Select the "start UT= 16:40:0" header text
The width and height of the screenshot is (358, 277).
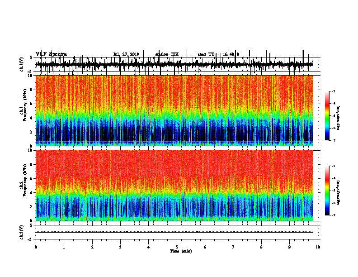pos(218,54)
